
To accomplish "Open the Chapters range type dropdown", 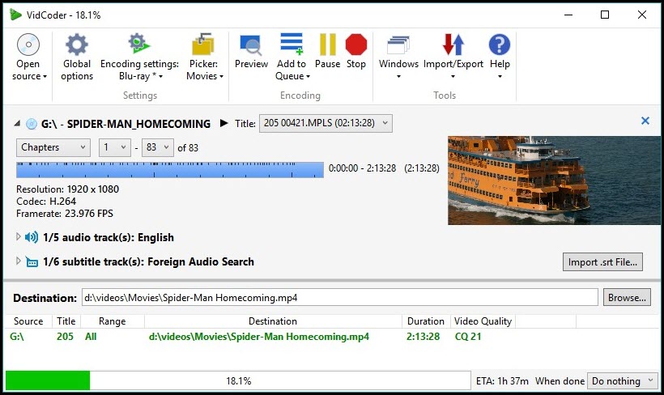I will 53,147.
